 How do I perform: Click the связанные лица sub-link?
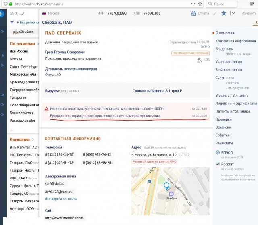[x=237, y=54]
